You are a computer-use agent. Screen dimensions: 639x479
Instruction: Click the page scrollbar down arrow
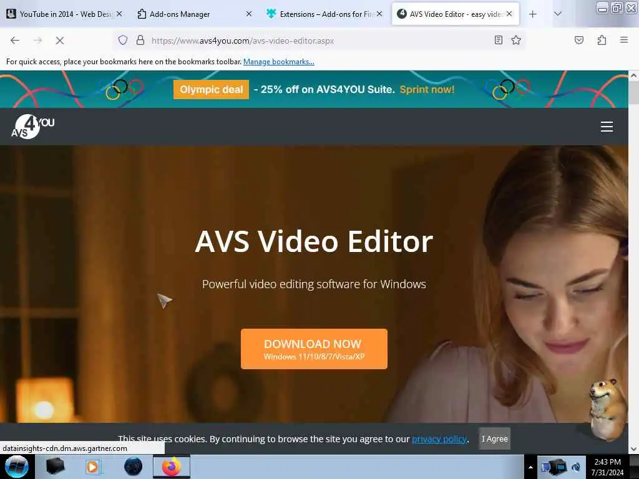click(x=634, y=449)
